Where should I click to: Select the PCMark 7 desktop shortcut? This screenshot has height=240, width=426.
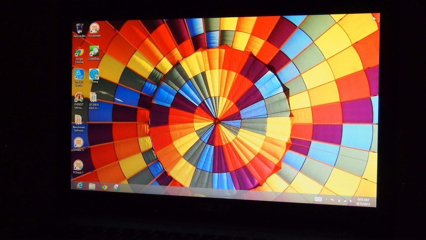coord(78,165)
